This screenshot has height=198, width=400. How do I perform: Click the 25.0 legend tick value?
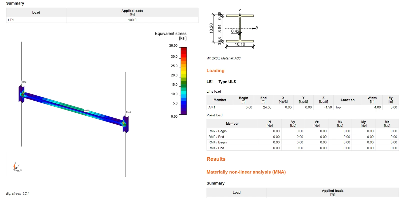pos(174,66)
